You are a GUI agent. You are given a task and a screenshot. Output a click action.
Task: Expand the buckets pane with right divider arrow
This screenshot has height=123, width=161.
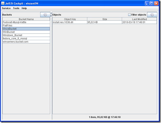(51, 16)
